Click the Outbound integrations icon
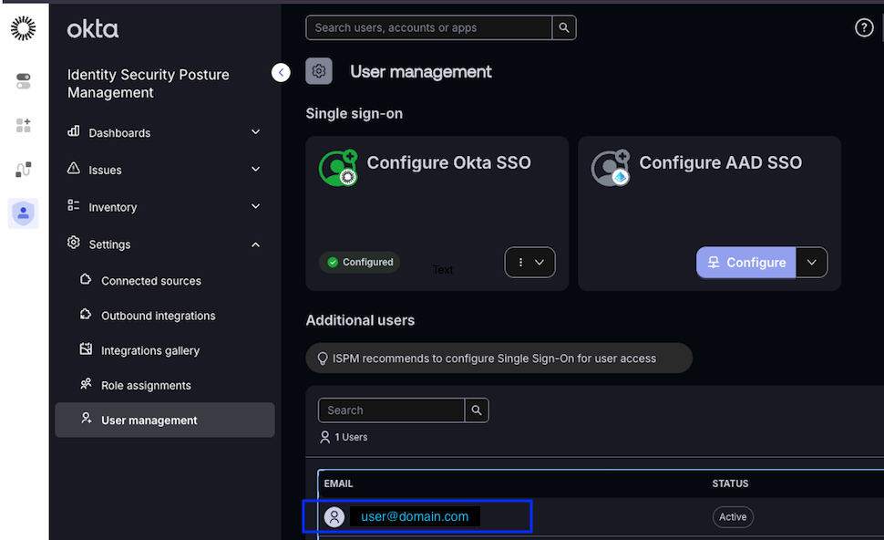This screenshot has height=540, width=884. (x=86, y=315)
